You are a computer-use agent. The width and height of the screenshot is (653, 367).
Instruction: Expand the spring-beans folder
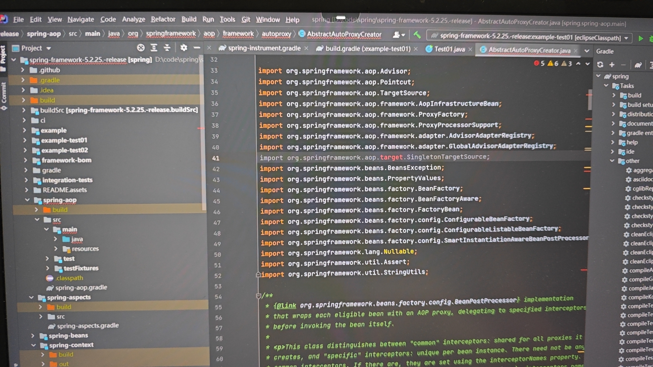tap(33, 336)
